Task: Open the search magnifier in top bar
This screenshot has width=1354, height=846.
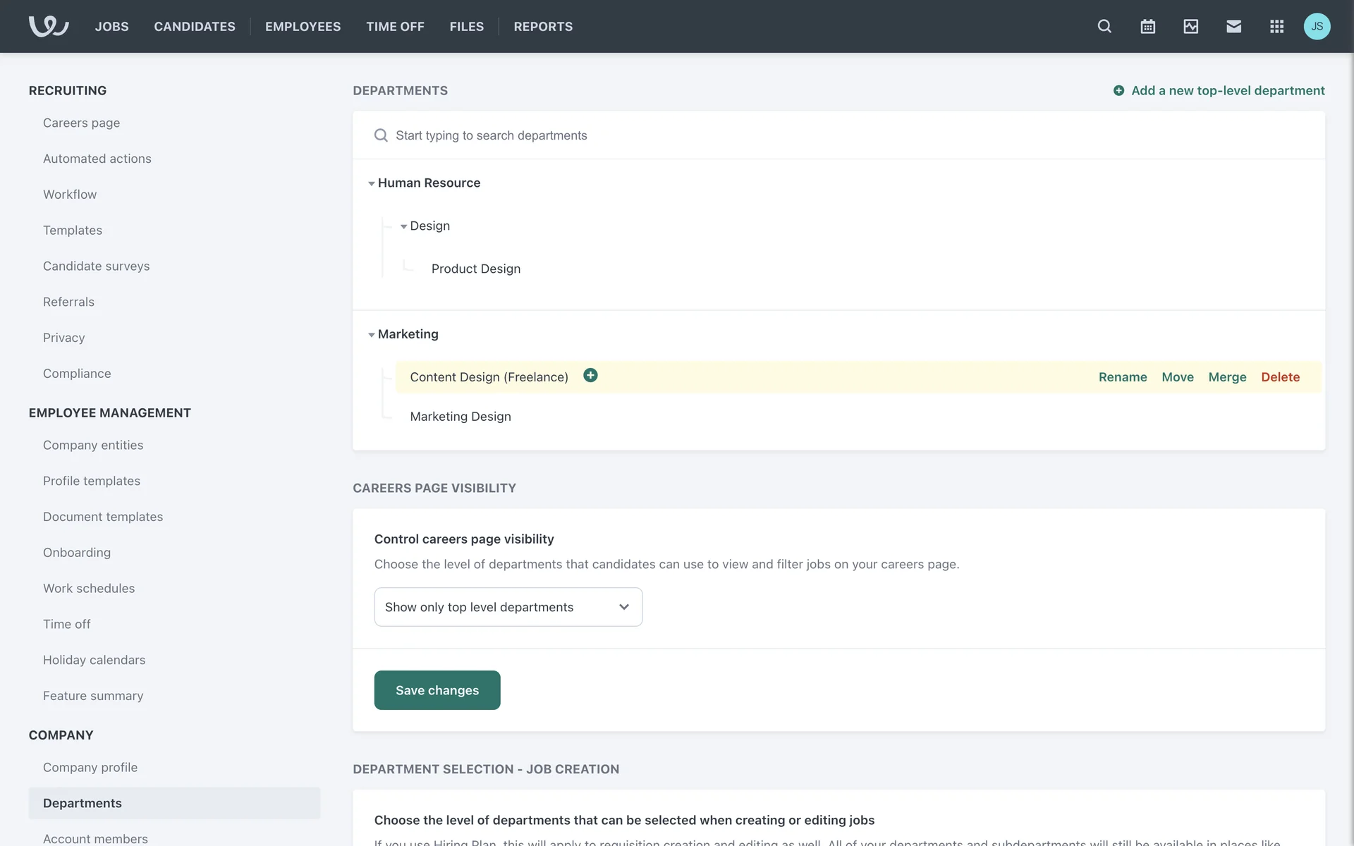Action: tap(1104, 26)
